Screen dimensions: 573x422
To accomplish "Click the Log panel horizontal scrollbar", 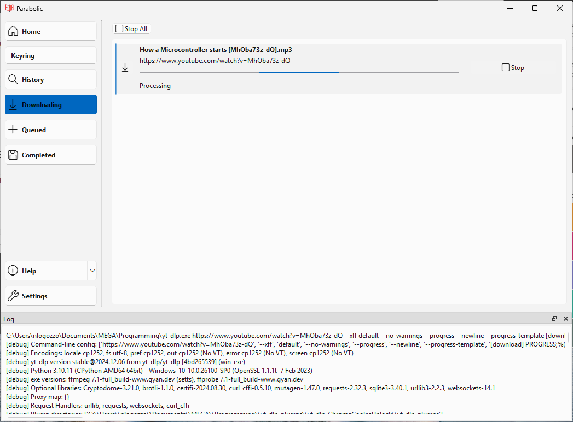I will 44,418.
